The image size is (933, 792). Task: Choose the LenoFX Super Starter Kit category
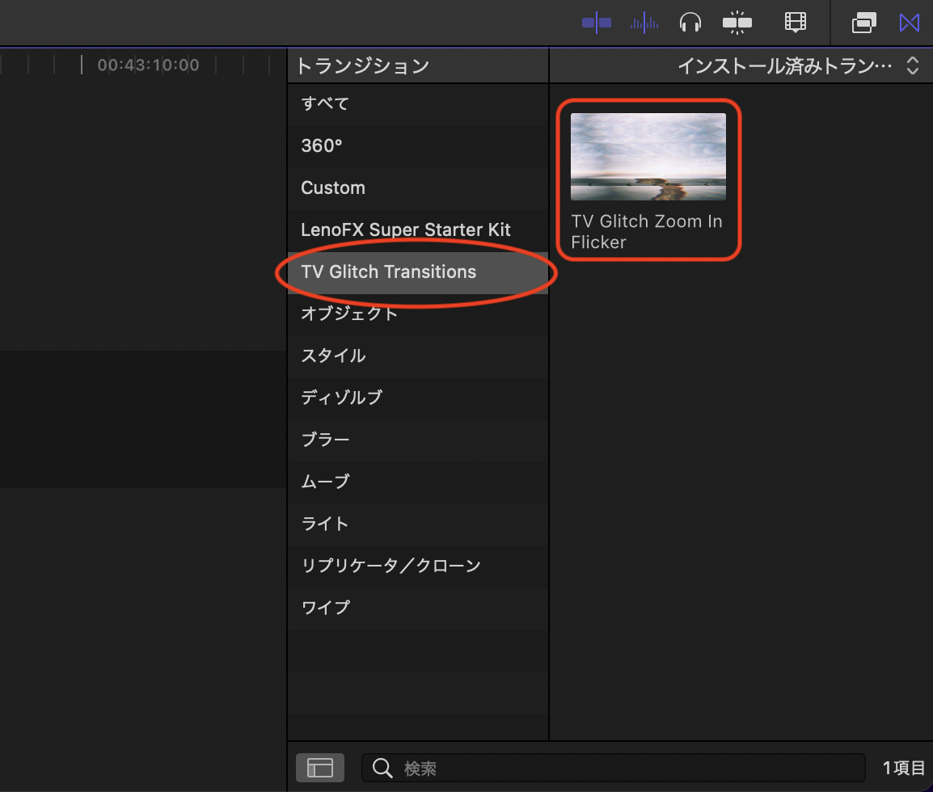(406, 230)
